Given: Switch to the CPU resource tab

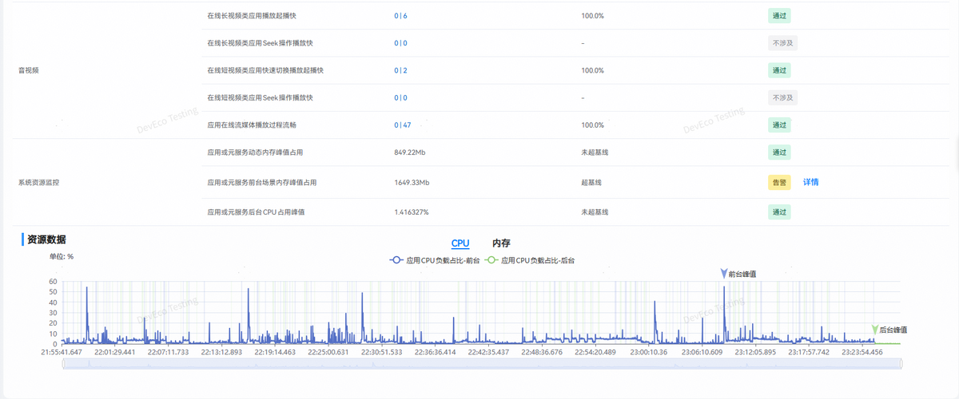Looking at the screenshot, I should [x=460, y=243].
